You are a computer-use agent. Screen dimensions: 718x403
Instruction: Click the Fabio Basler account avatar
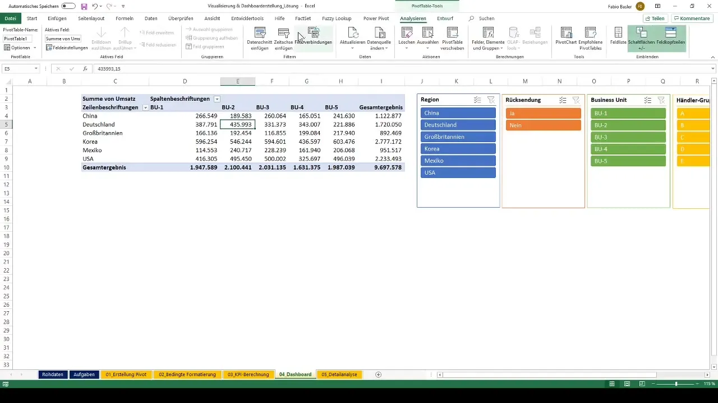pos(640,6)
